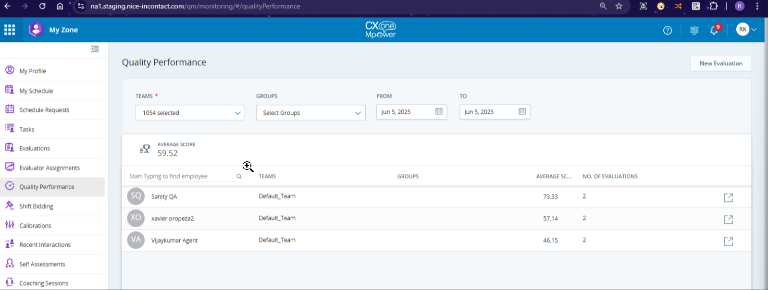Open the RK user profile menu
768x290 pixels.
pyautogui.click(x=746, y=30)
